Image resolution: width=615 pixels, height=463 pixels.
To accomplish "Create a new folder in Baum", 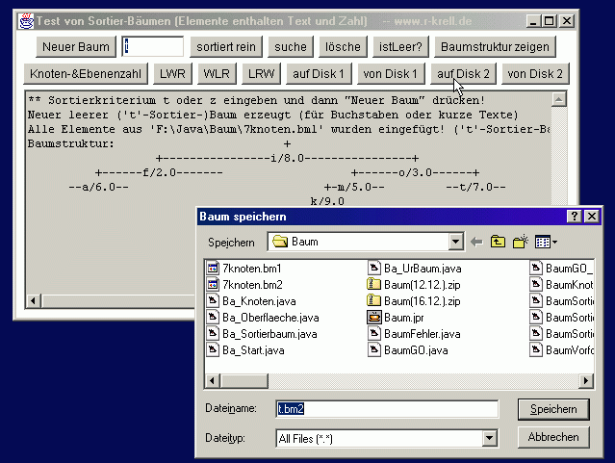I will tap(522, 242).
